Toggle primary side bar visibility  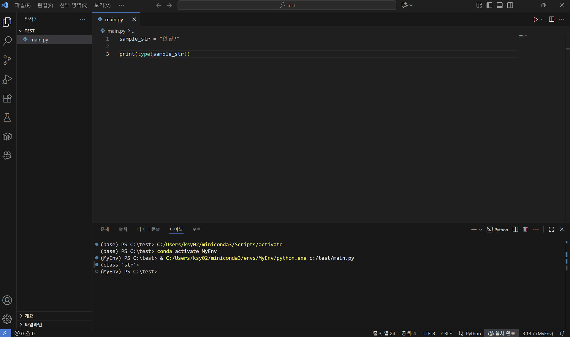click(489, 5)
